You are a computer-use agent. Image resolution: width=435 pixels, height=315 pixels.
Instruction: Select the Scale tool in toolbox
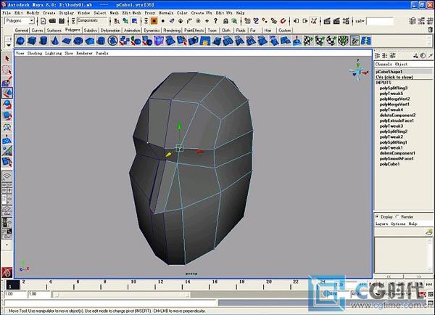coord(7,115)
